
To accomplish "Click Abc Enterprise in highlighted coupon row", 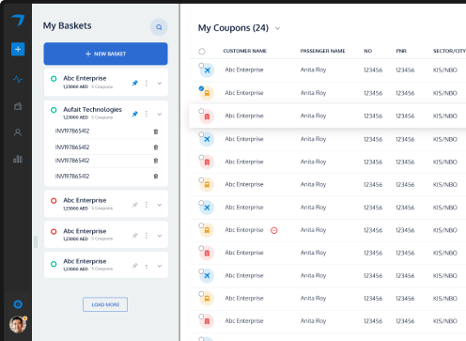I will pyautogui.click(x=244, y=116).
